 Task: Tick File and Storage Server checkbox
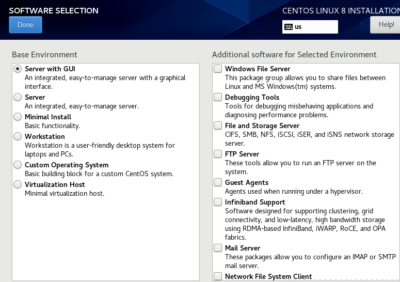218,126
